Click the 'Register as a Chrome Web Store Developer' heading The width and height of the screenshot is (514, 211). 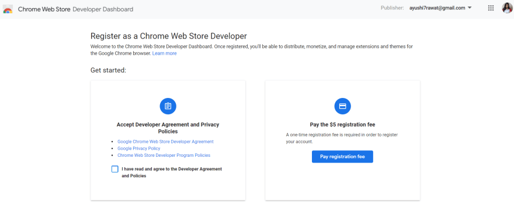click(168, 36)
